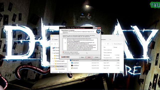Click the installer logo in the dialog header
Image resolution: width=160 pixels, height=90 pixels.
(x=98, y=31)
